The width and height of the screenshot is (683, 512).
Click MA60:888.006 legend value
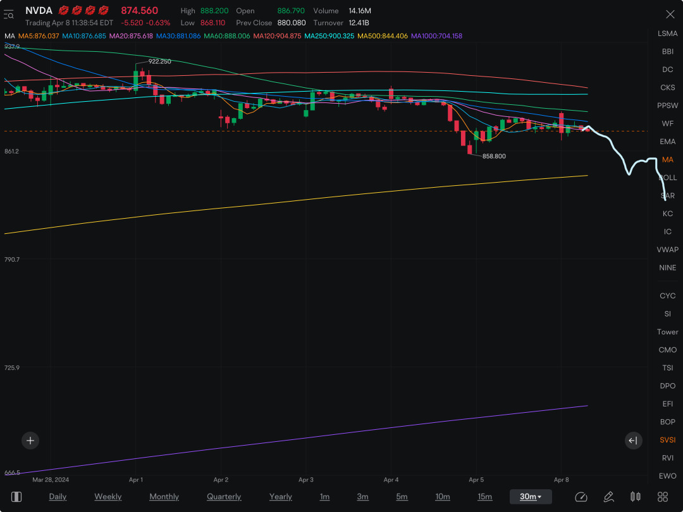tap(227, 35)
